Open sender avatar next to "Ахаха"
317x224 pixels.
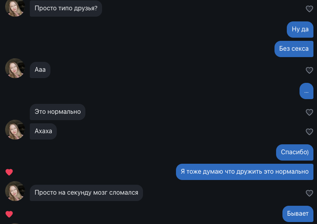(x=15, y=130)
